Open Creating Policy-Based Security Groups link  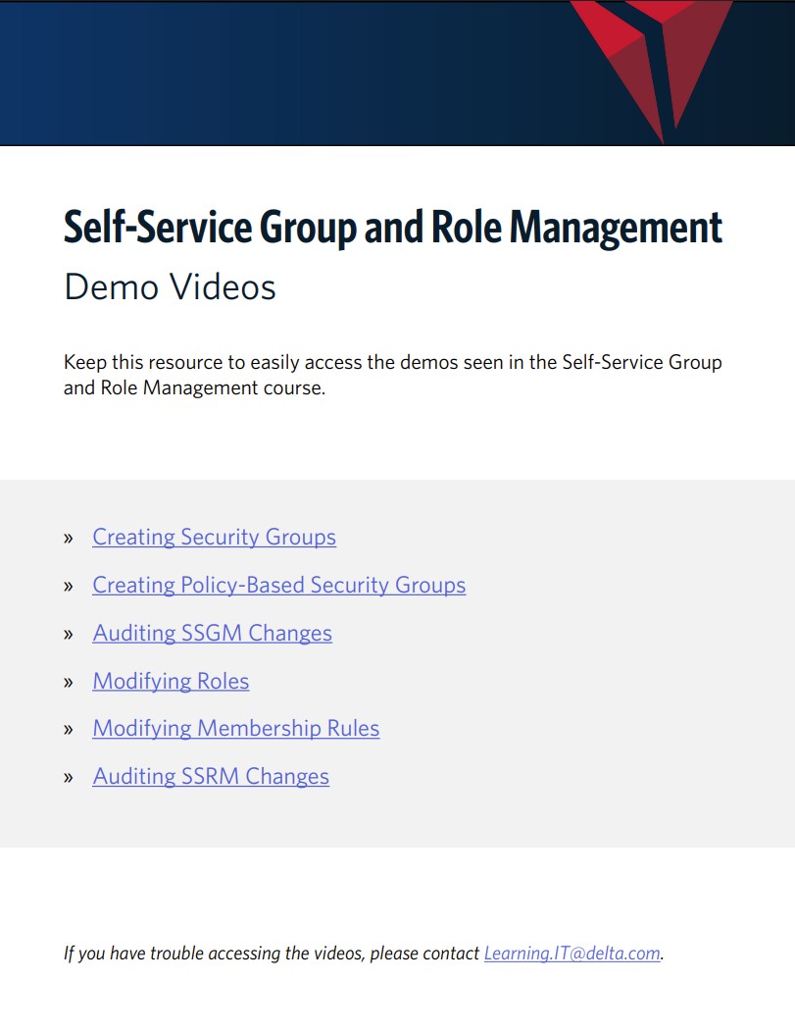point(278,585)
